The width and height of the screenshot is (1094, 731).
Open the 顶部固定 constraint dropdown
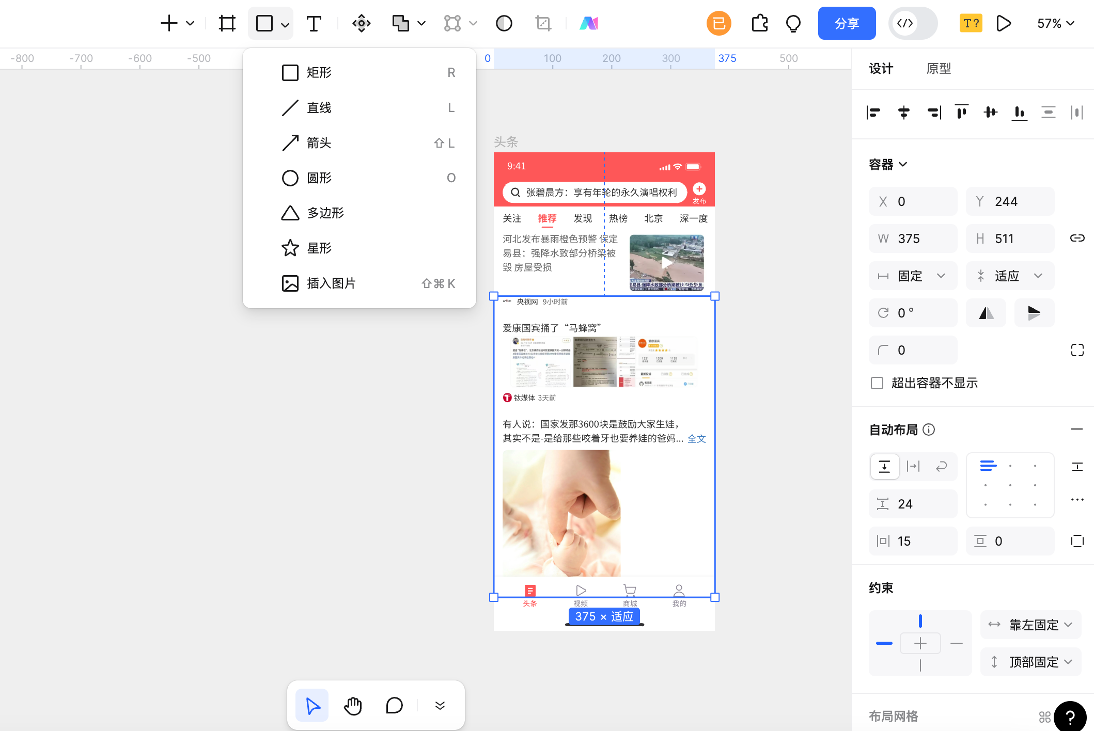1030,662
